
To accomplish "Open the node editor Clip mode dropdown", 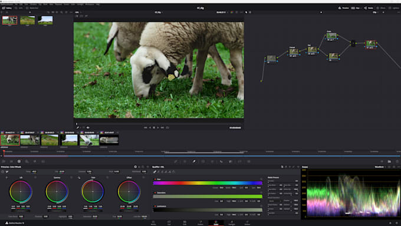I will tap(375, 12).
